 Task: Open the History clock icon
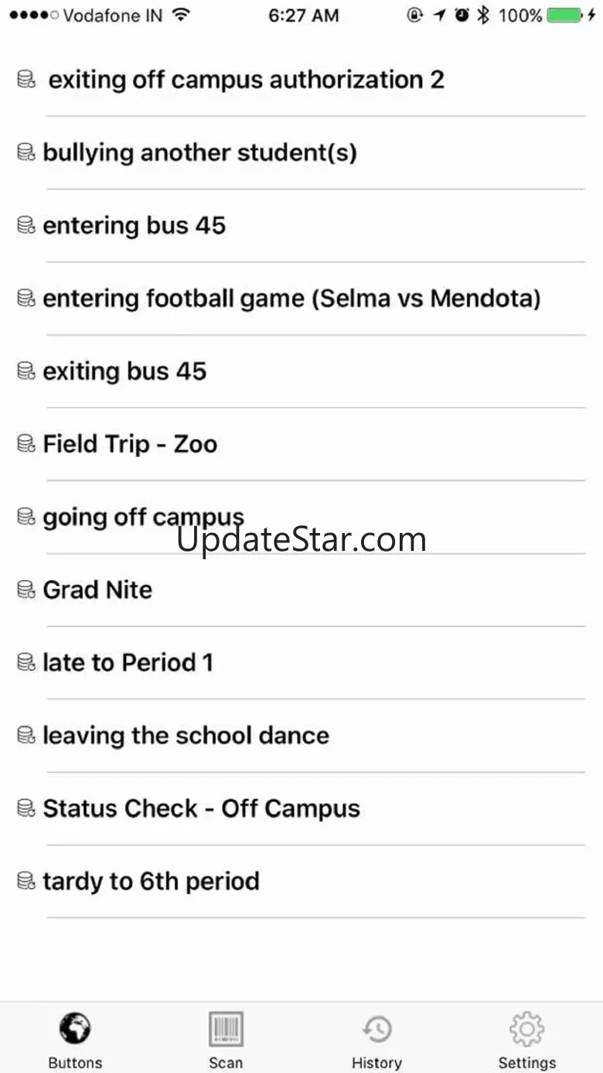pos(376,1029)
